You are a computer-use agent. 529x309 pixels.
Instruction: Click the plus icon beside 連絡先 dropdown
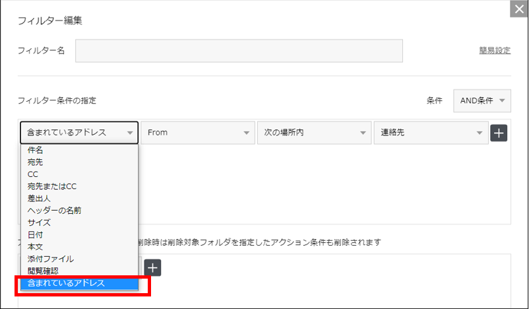coord(499,133)
